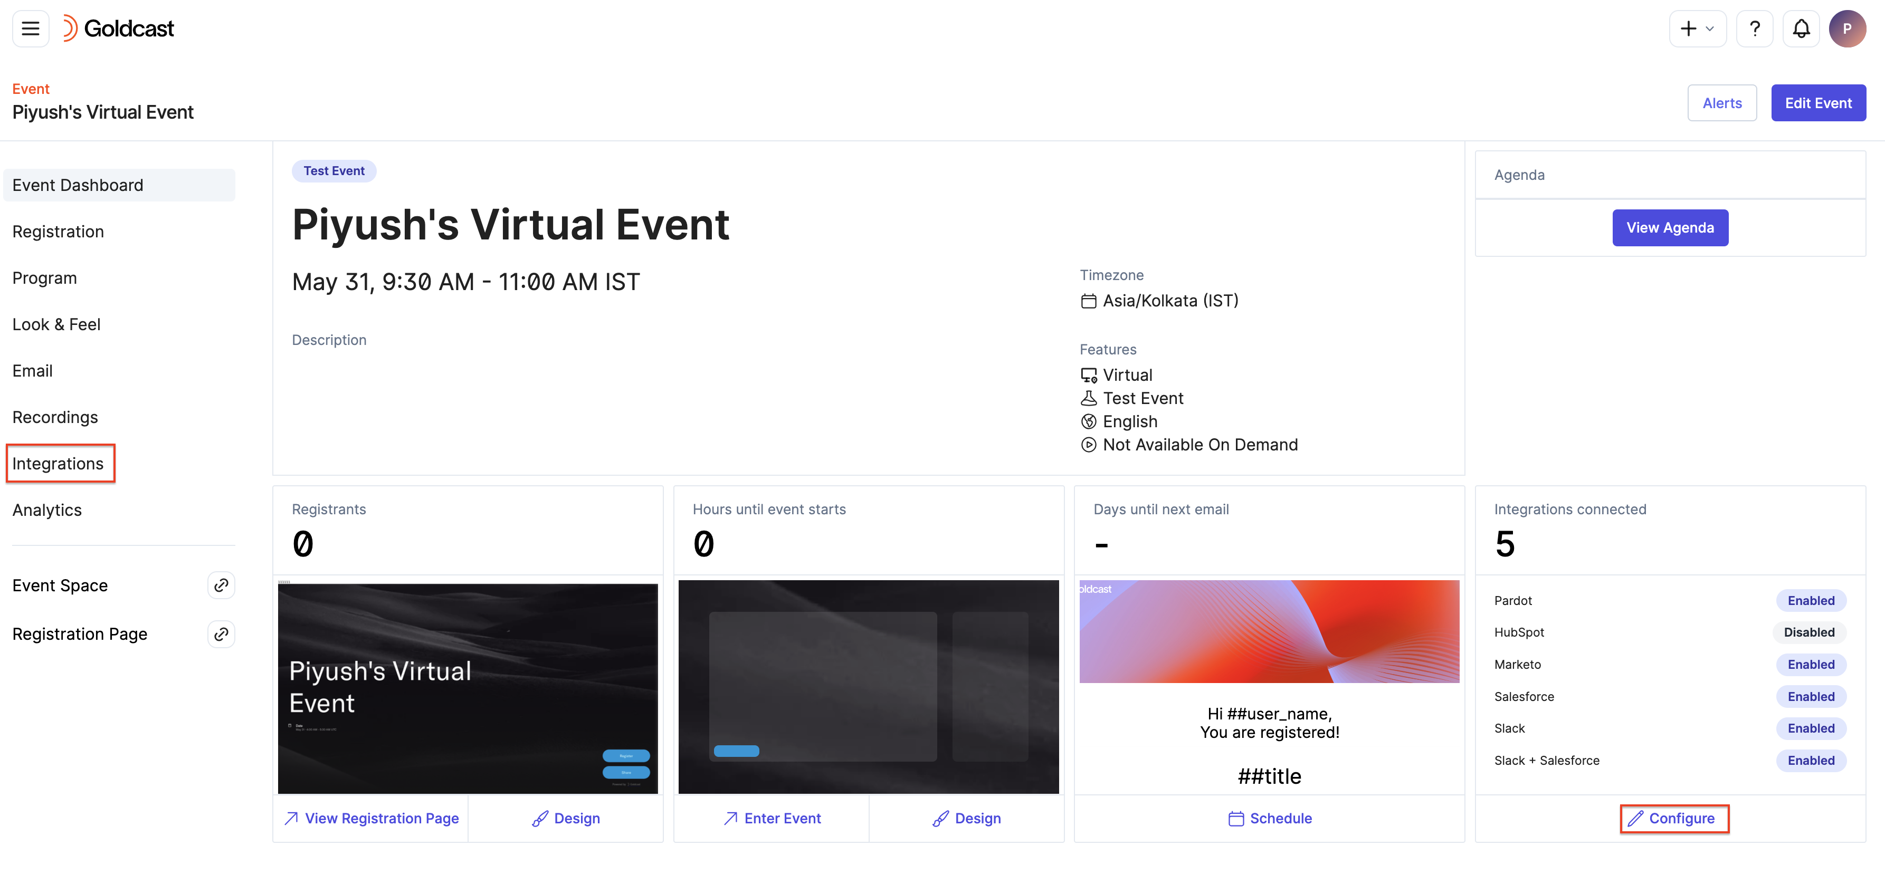Click the Test Event badge
The image size is (1885, 884).
click(334, 171)
